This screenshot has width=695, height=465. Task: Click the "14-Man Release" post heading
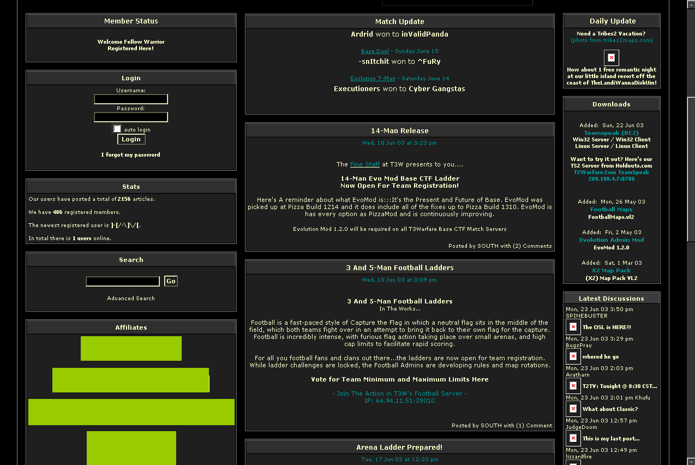[400, 131]
